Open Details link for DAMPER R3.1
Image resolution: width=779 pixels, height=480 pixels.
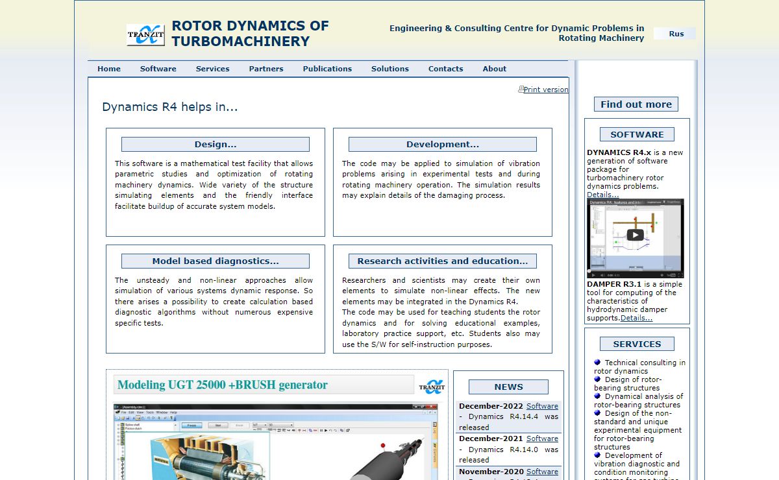click(x=636, y=318)
